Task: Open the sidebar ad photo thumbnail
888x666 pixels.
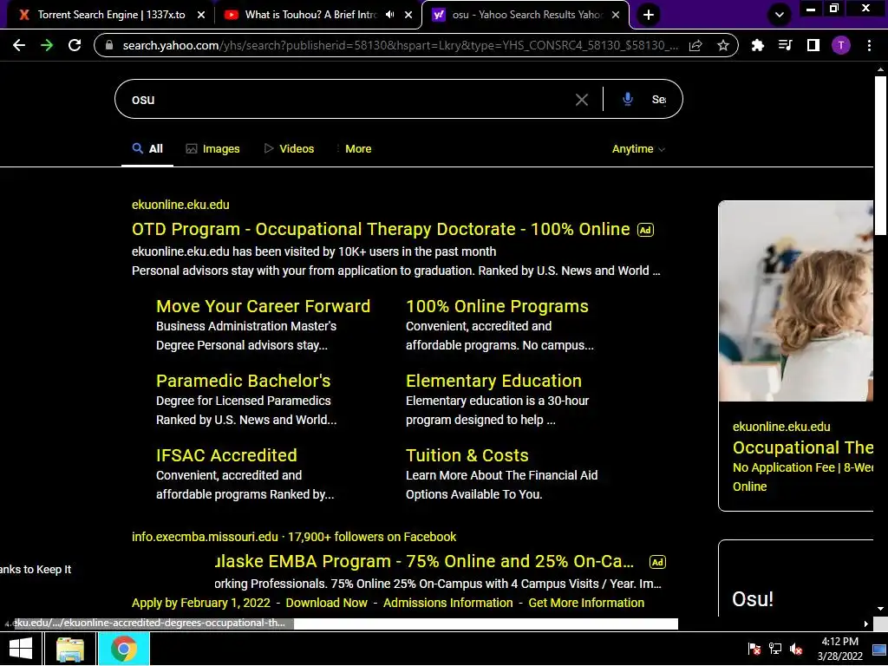Action: 796,301
